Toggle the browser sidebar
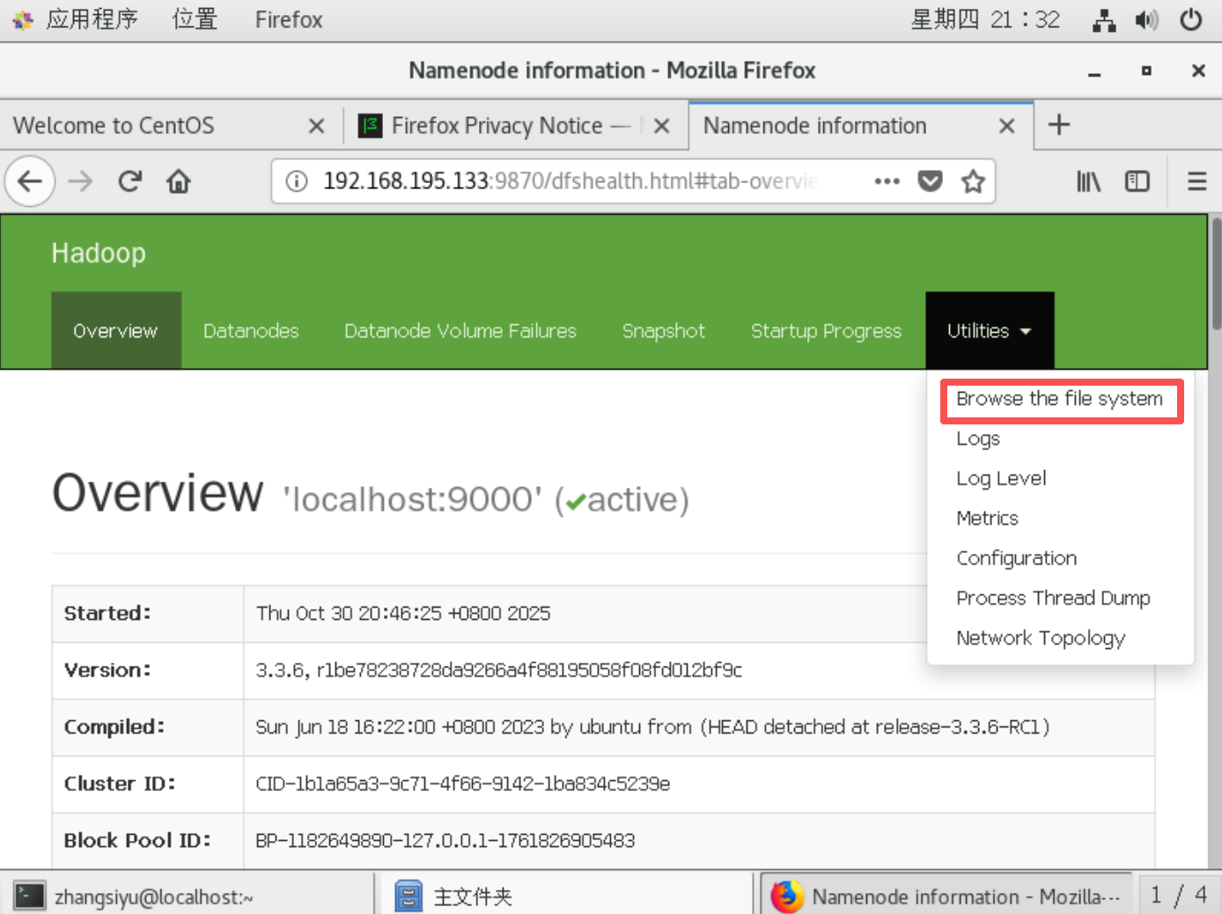Image resolution: width=1222 pixels, height=914 pixels. click(1137, 181)
